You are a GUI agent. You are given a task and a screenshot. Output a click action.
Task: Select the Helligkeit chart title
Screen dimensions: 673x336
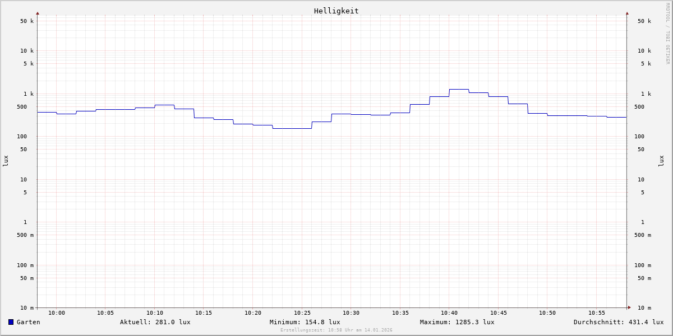pos(336,11)
